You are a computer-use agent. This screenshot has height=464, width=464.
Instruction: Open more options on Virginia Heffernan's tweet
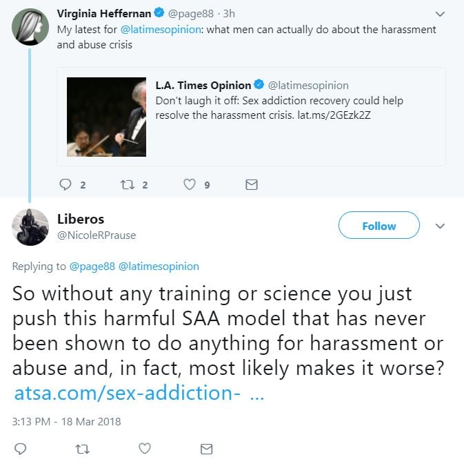click(x=441, y=13)
